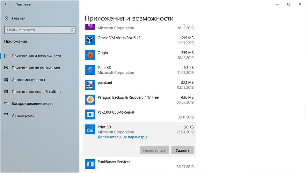This screenshot has height=173, width=306.
Task: Open Приложения и возможности section
Action: click(x=36, y=56)
